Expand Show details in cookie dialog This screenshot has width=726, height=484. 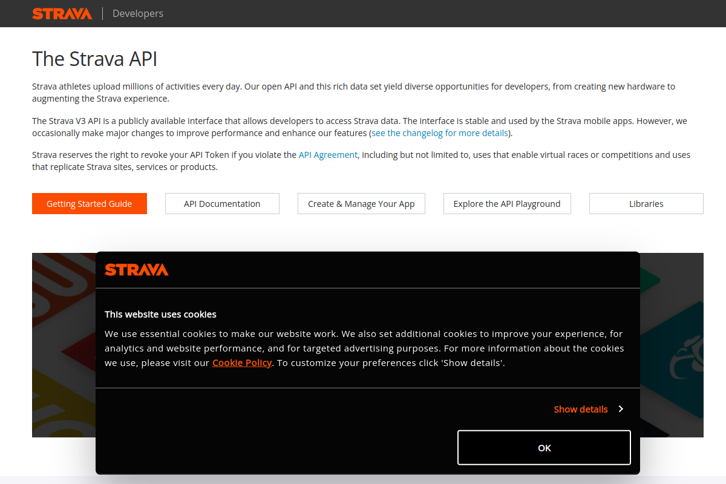(x=581, y=409)
